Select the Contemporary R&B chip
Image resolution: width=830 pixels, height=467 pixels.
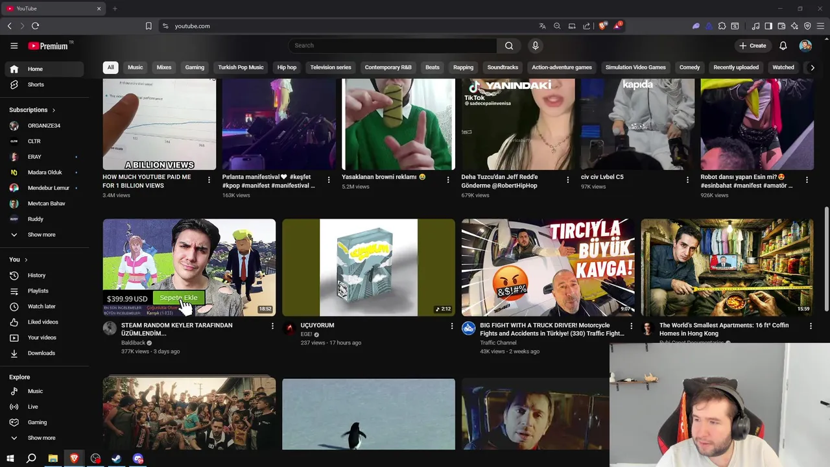[x=388, y=67]
